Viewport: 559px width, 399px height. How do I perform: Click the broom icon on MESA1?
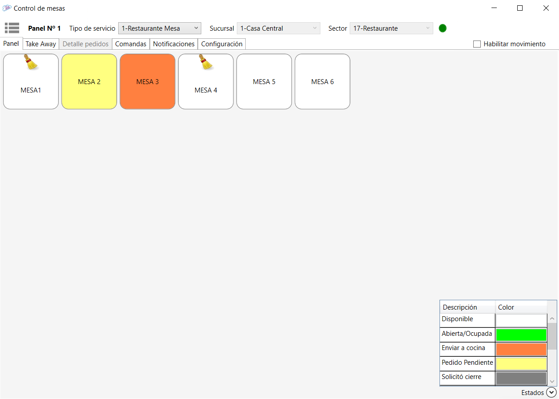coord(31,62)
